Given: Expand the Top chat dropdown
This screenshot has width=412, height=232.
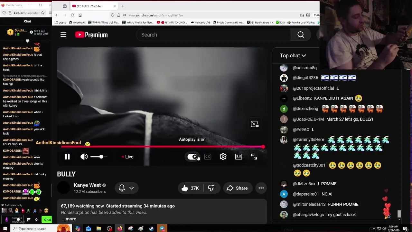Looking at the screenshot, I should pos(293,56).
